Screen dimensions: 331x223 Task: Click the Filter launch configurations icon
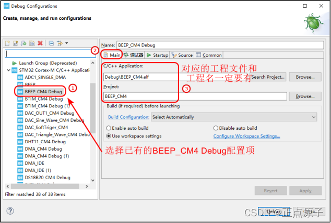(60, 43)
